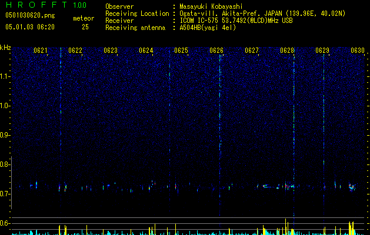Viewport: 370px width, 235px height.
Task: Click the version number 1.00
Action: tap(79, 5)
